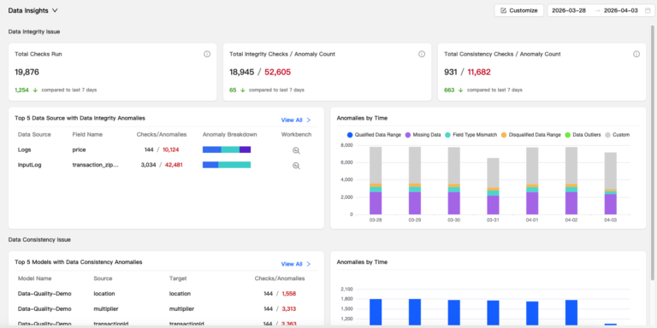
Task: Click the 03-31 stacked bar
Action: click(x=493, y=186)
